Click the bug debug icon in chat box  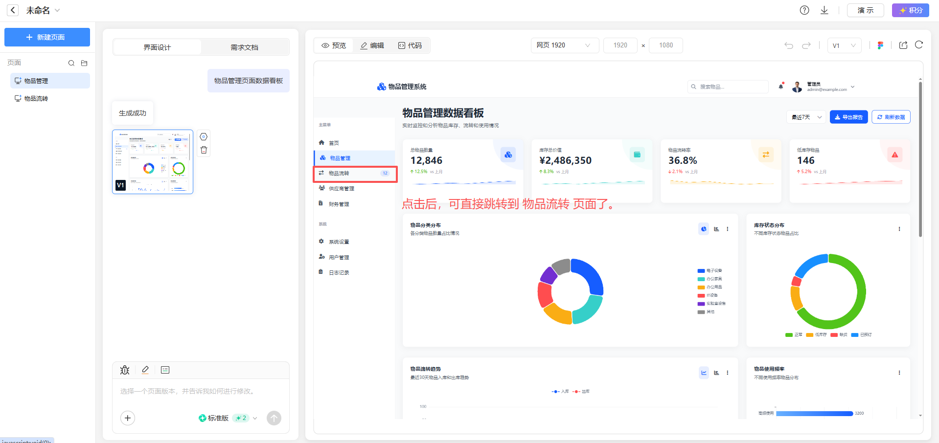coord(125,370)
